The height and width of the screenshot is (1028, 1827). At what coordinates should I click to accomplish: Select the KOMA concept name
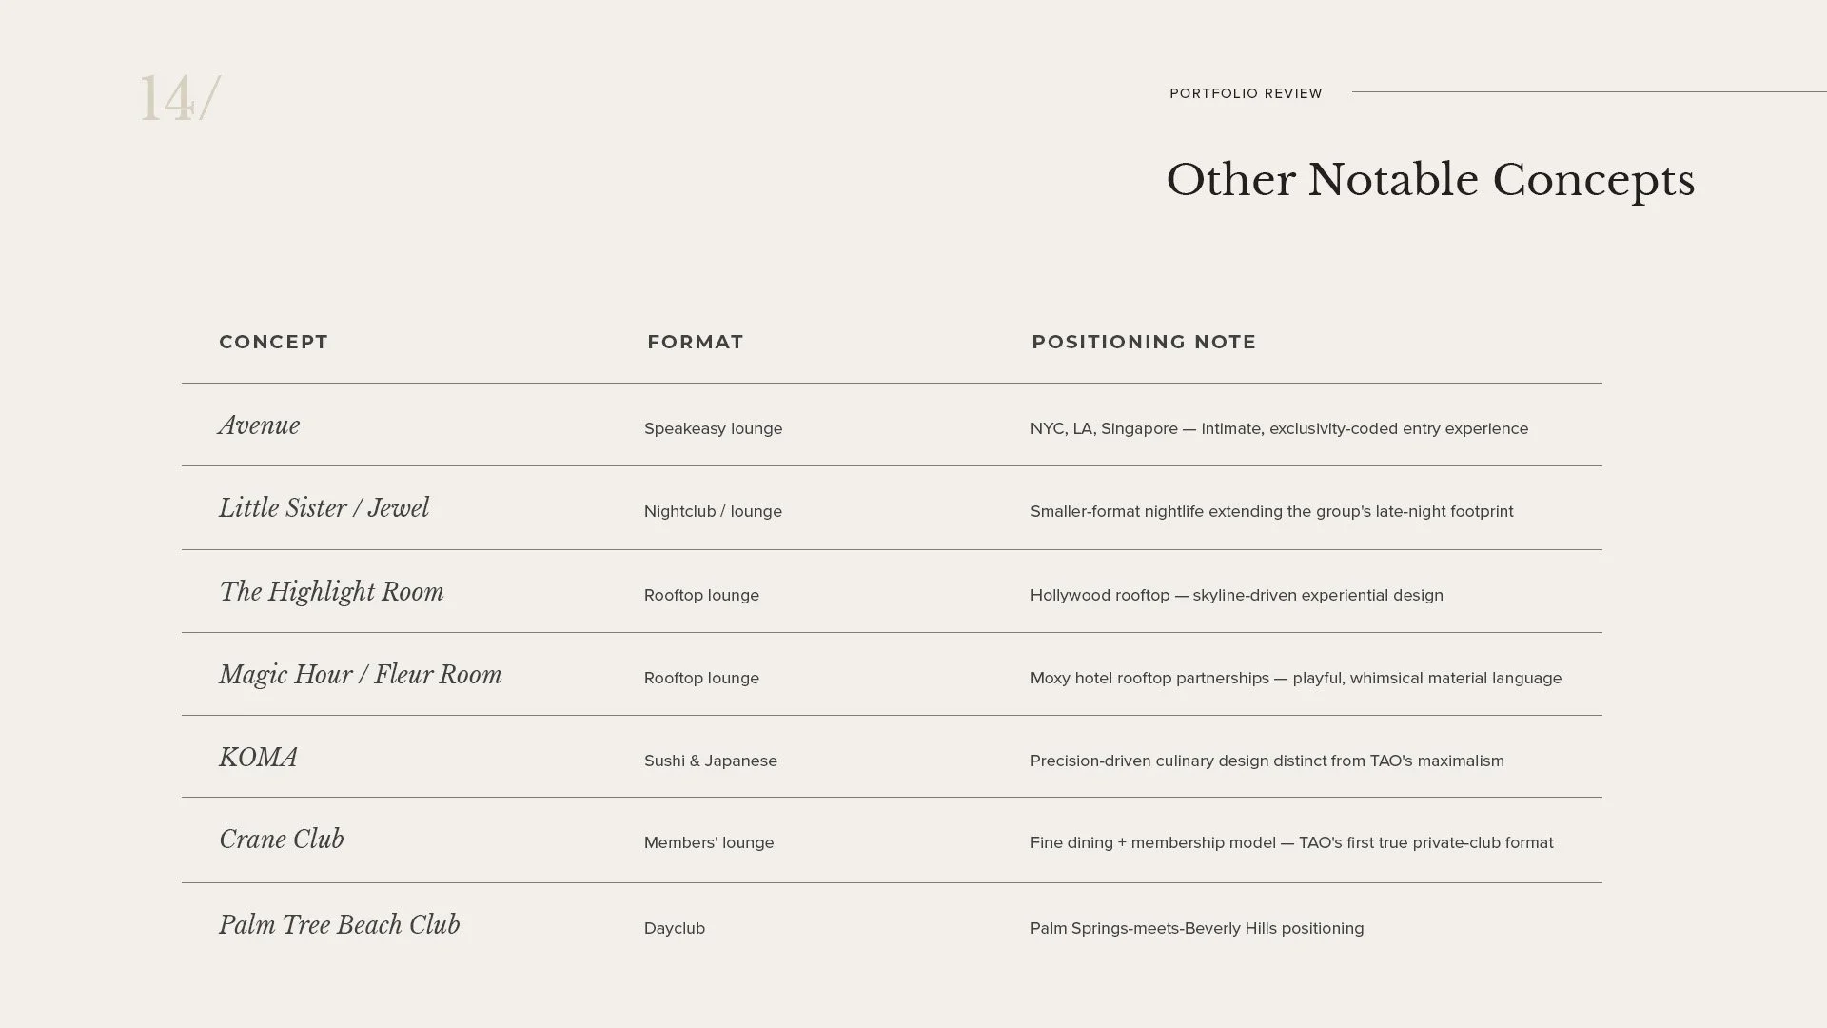[x=258, y=758]
